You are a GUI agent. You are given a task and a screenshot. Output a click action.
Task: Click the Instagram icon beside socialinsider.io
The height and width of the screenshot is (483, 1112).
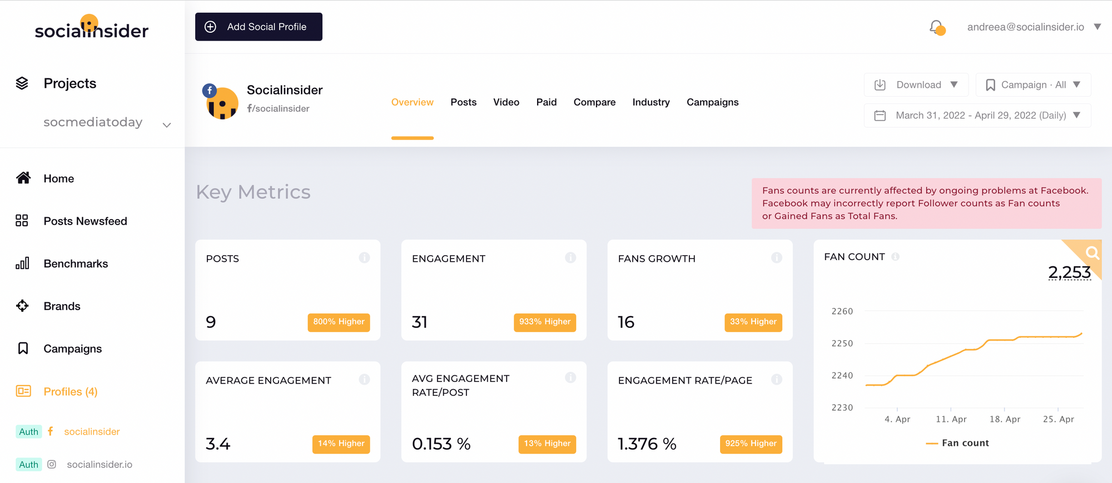[52, 464]
